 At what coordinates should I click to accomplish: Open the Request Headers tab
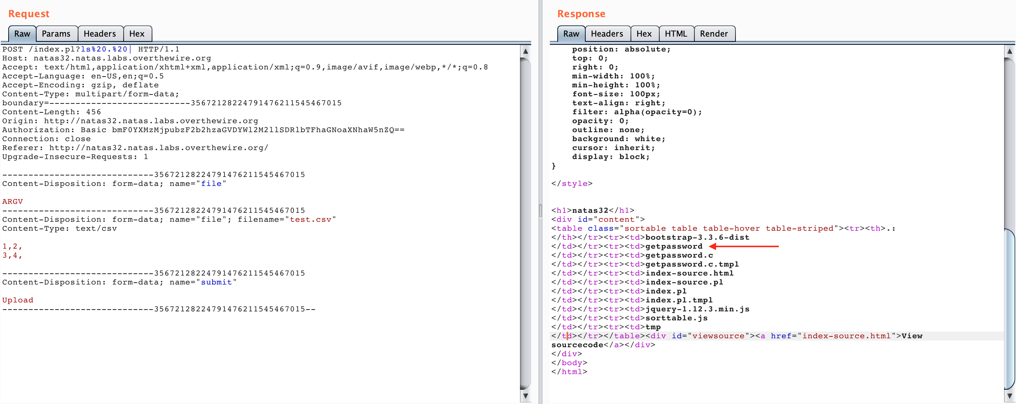[99, 34]
